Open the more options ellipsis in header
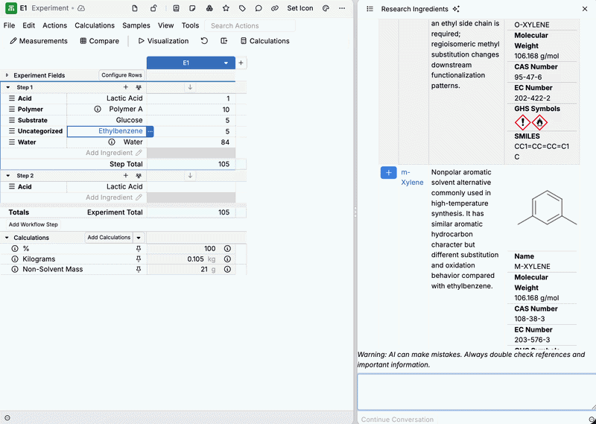 342,8
